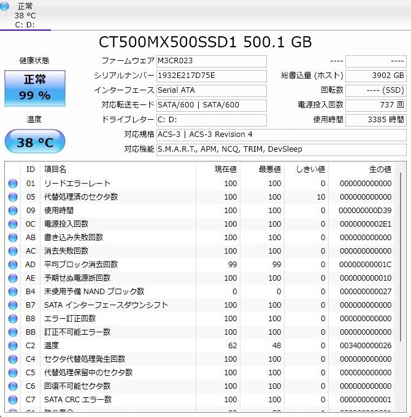This screenshot has height=417, width=411.
Task: Click the 健康状態 label
Action: tap(34, 61)
